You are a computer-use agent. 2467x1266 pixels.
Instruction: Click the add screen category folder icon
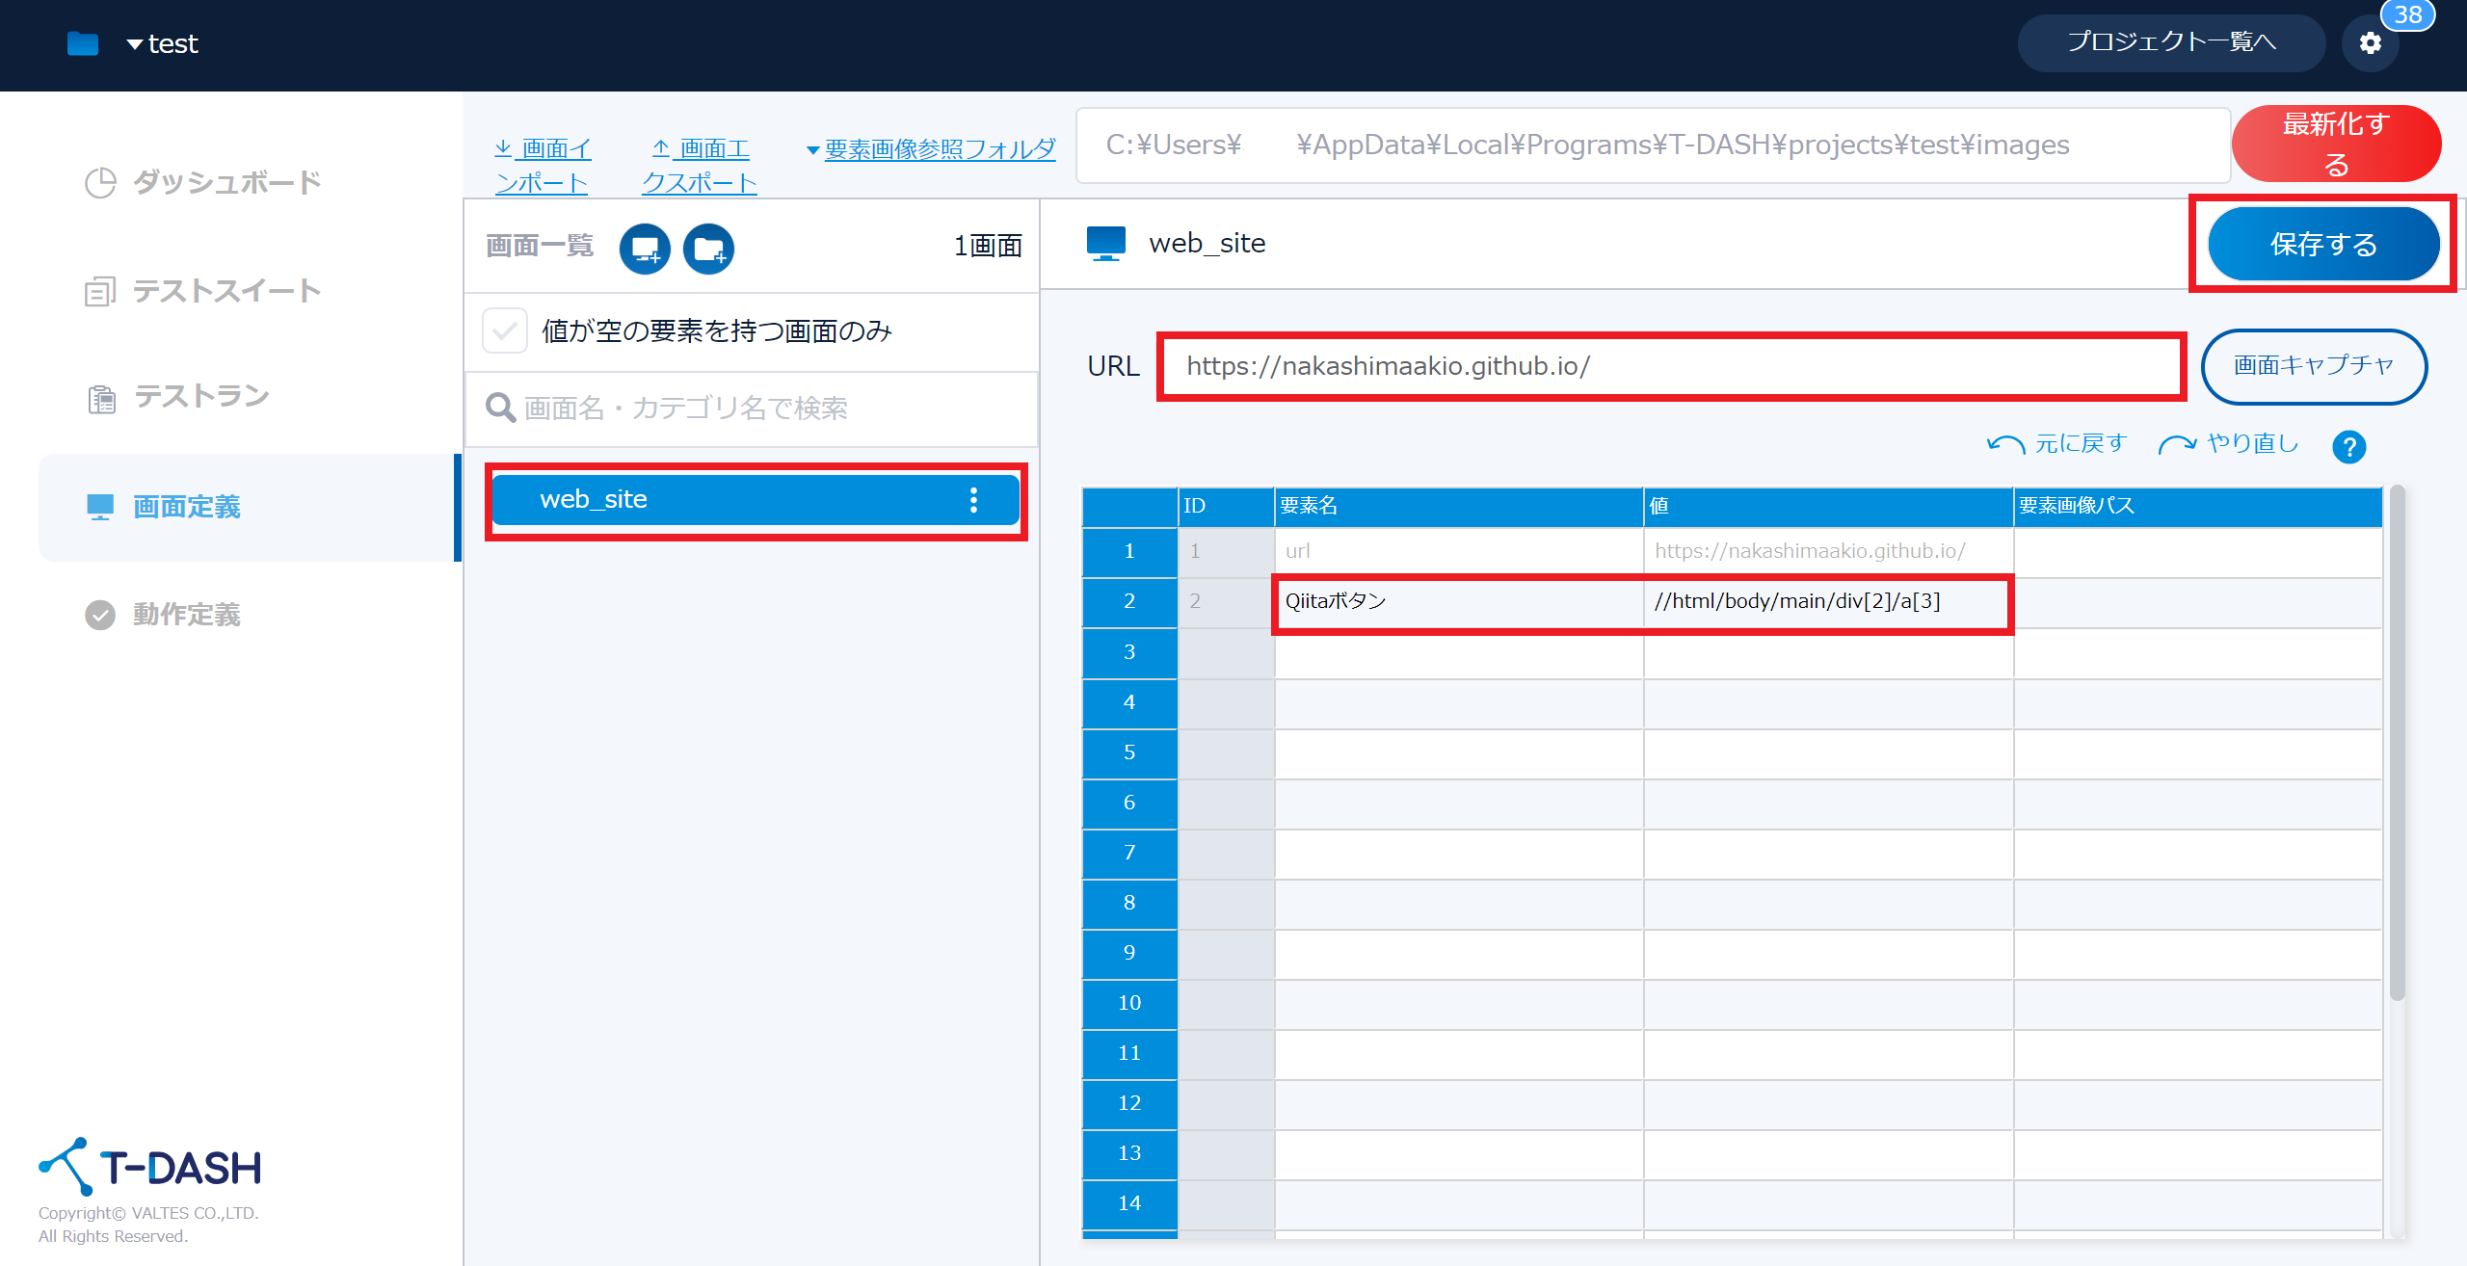click(708, 249)
